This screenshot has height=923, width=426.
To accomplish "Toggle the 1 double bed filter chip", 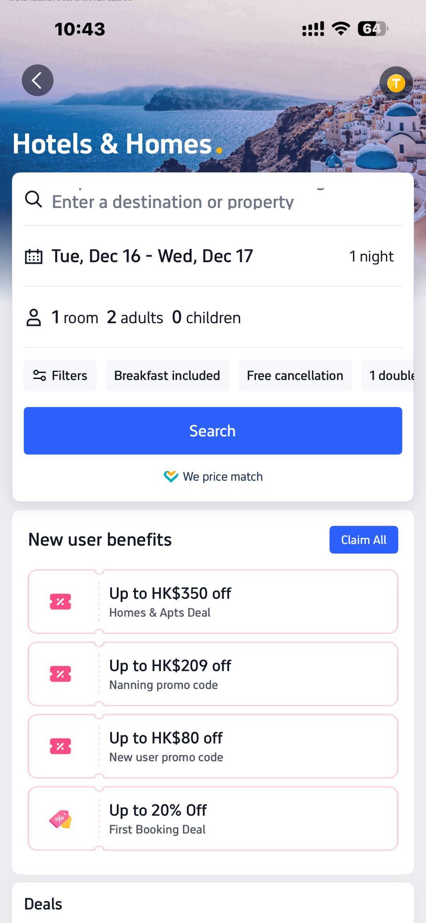I will pos(390,376).
